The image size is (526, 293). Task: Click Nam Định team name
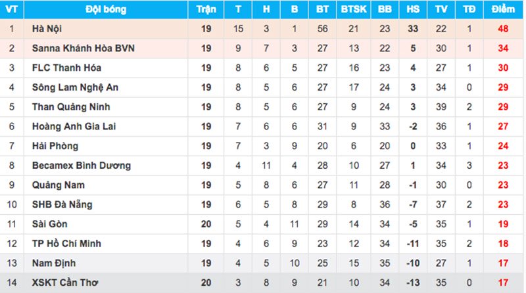(54, 263)
